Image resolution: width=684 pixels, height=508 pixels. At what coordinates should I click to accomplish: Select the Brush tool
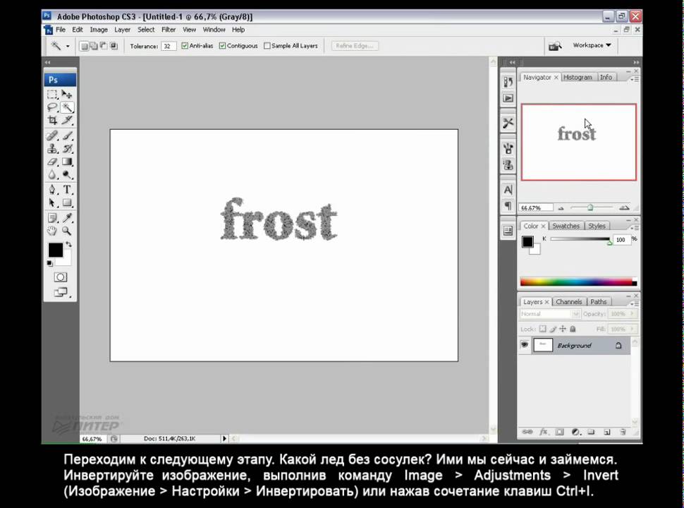(x=67, y=135)
